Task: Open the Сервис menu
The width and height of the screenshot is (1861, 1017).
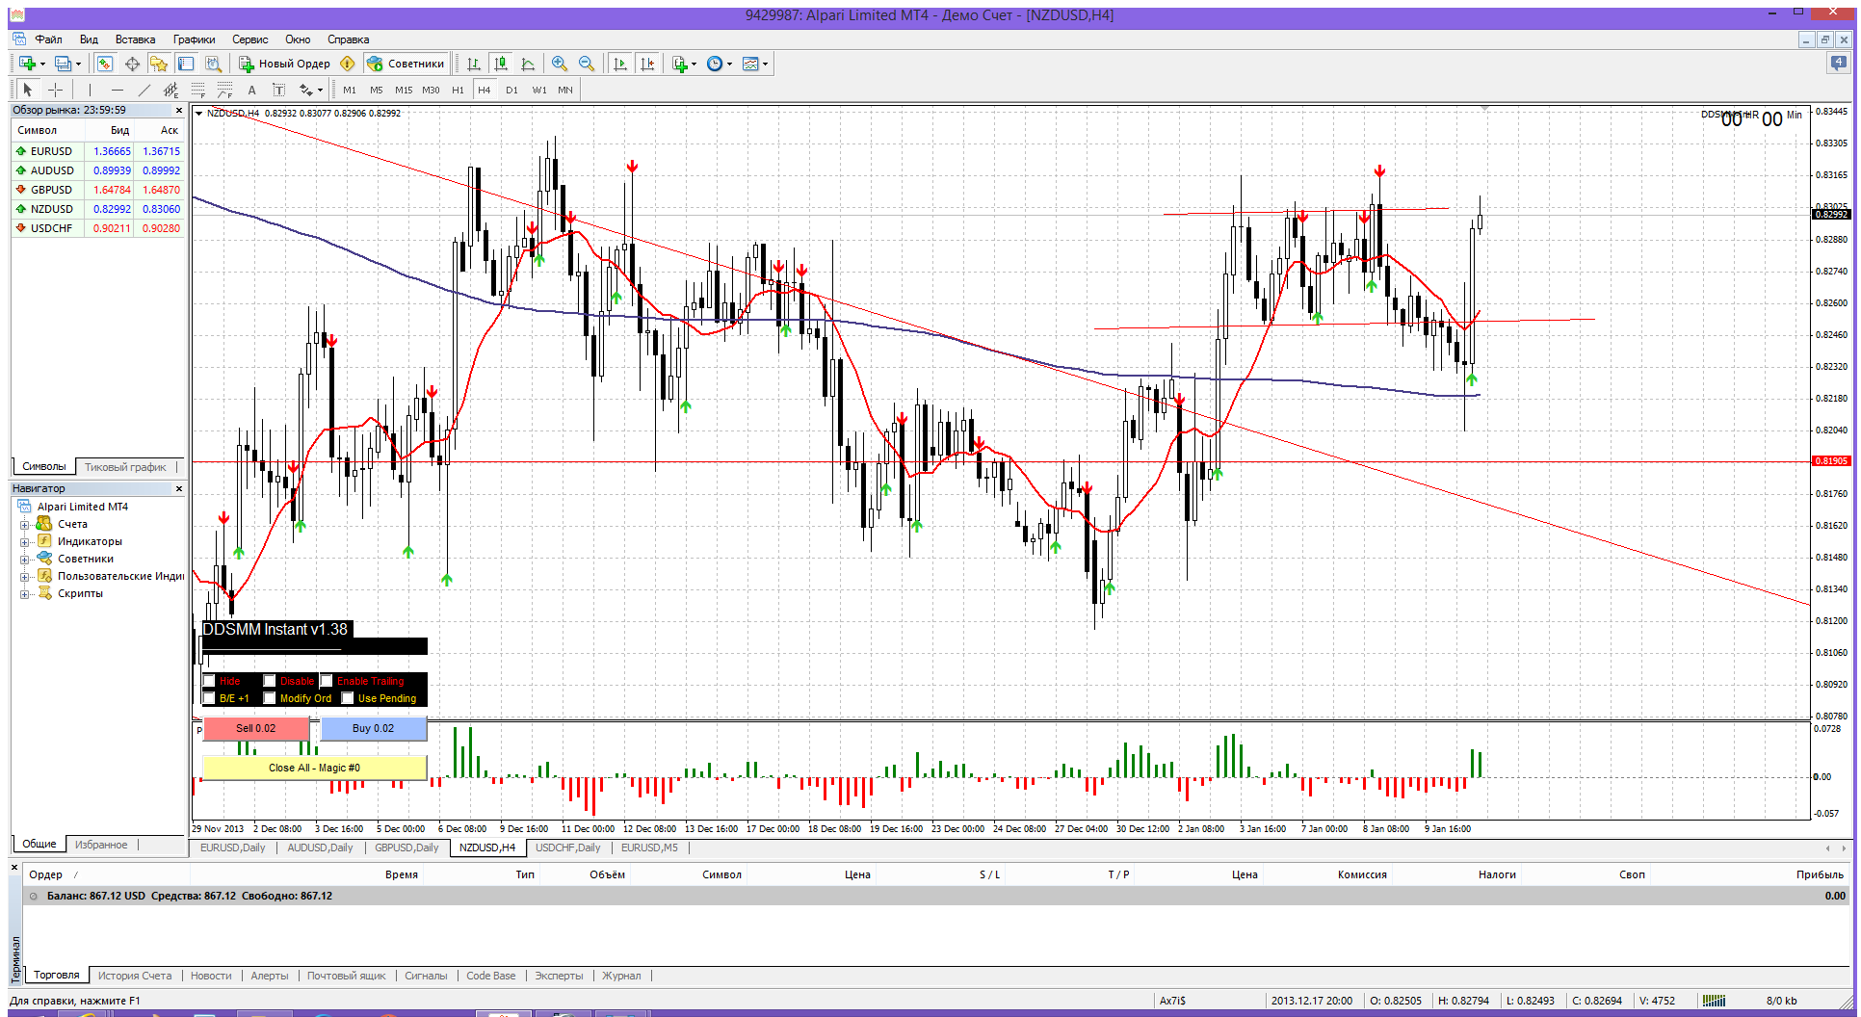Action: point(249,39)
